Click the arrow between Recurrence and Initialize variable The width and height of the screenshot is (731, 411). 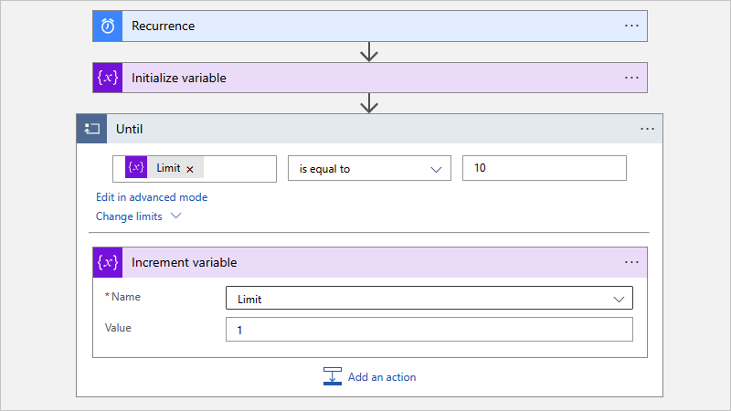(x=369, y=52)
